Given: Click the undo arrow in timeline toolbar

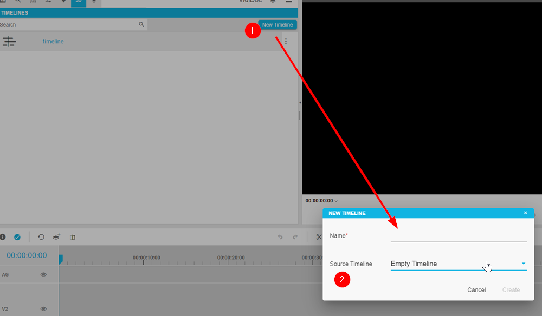Looking at the screenshot, I should [x=280, y=237].
